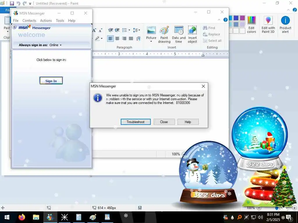Image resolution: width=298 pixels, height=223 pixels.
Task: Click the Sign In button
Action: pos(51,81)
